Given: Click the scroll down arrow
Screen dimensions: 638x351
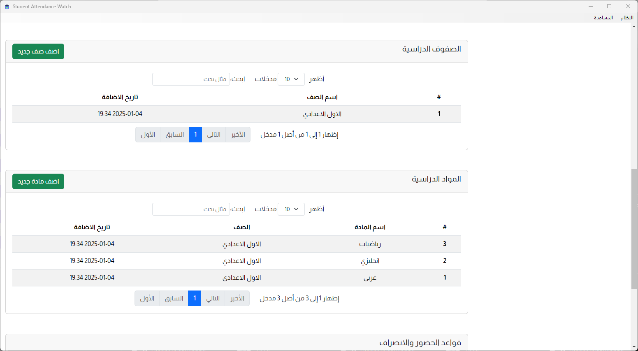Looking at the screenshot, I should 634,347.
